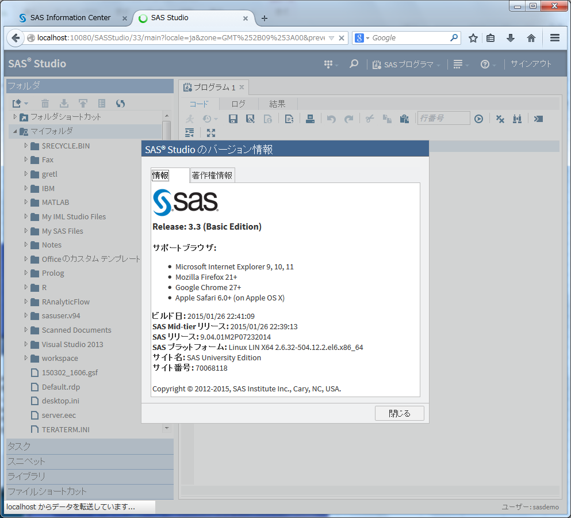Open the SAS プログラマ perspective dropdown
Image resolution: width=571 pixels, height=518 pixels.
pyautogui.click(x=407, y=64)
